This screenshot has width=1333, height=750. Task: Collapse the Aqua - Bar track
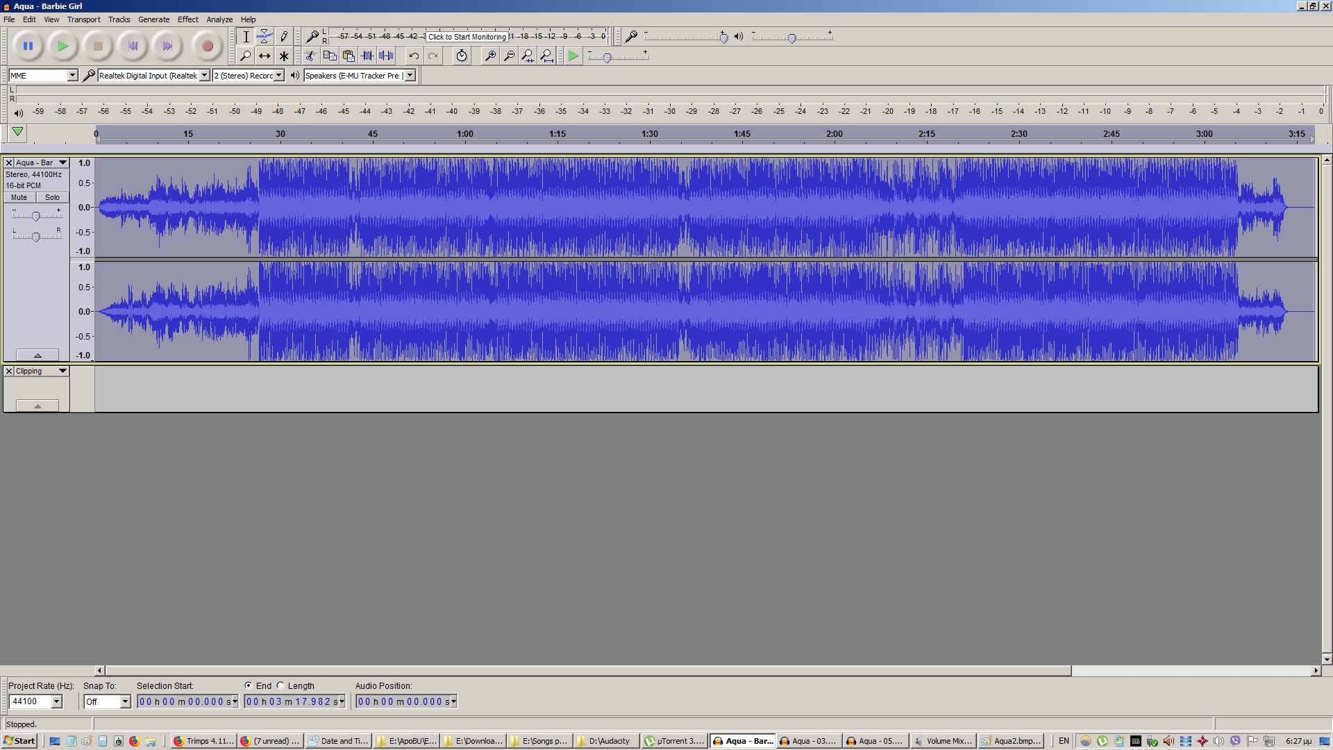(x=37, y=355)
